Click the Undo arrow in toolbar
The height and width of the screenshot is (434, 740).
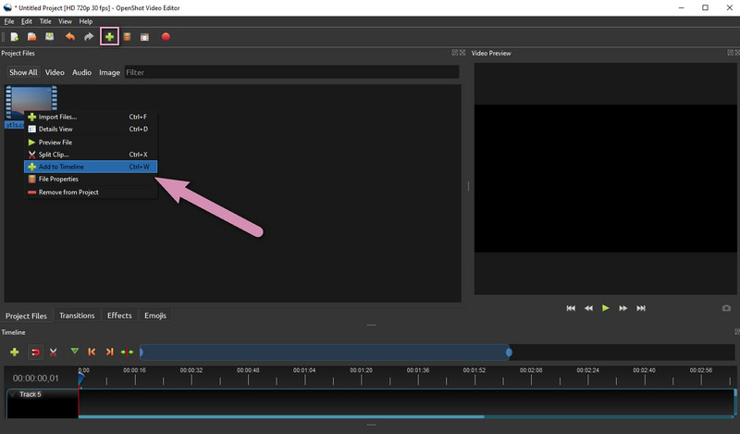pyautogui.click(x=70, y=37)
